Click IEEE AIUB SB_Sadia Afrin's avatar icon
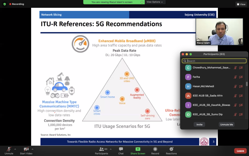This screenshot has width=249, height=156. 188,96
